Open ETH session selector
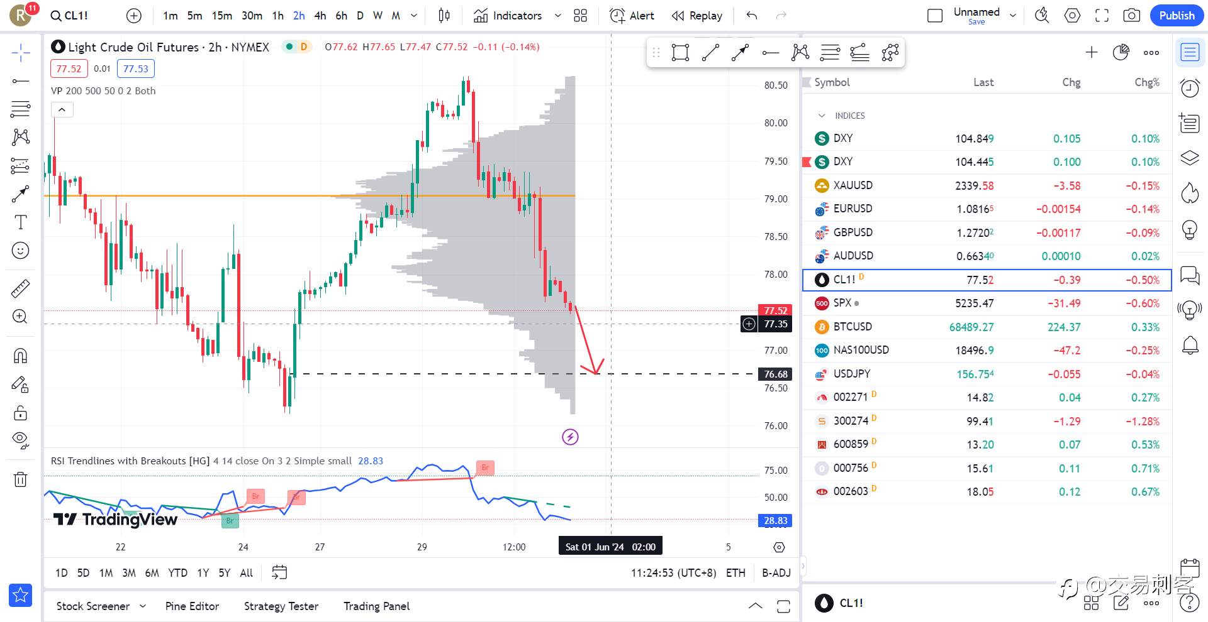Viewport: 1208px width, 622px height. pyautogui.click(x=735, y=573)
